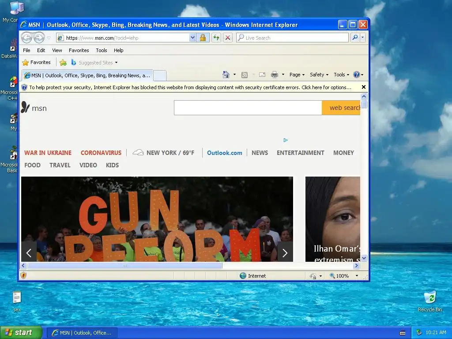Open the Gun Reform headline image

[157, 219]
